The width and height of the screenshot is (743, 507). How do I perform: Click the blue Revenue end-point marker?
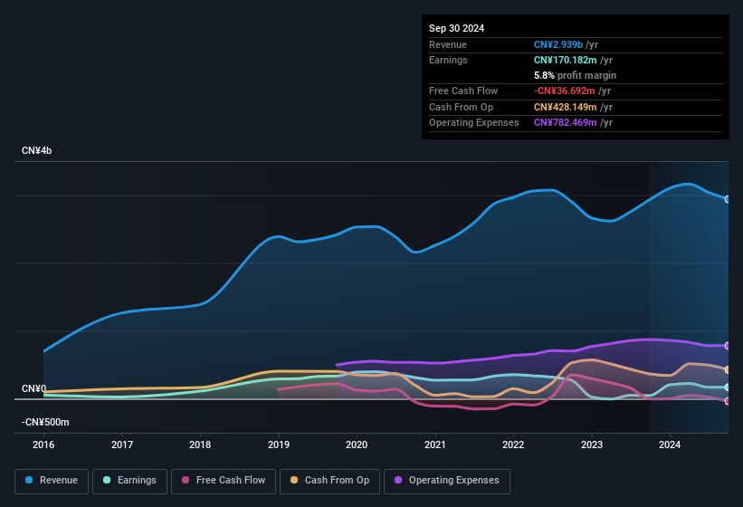point(728,199)
